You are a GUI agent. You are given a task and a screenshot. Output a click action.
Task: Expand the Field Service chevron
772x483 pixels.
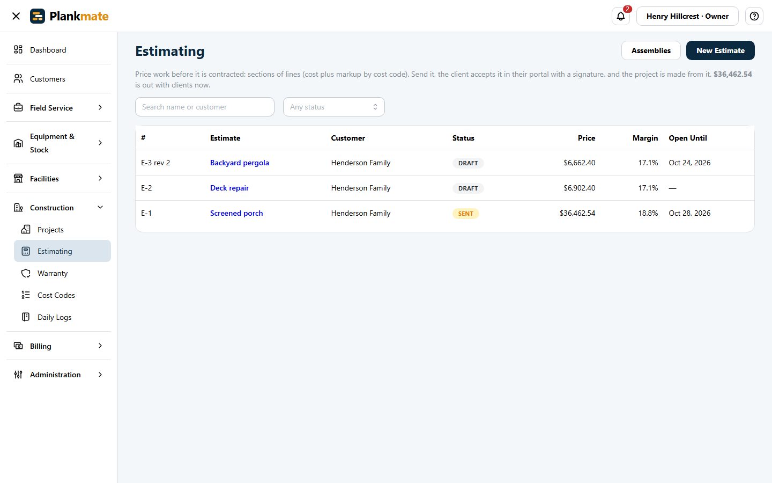[x=100, y=107]
